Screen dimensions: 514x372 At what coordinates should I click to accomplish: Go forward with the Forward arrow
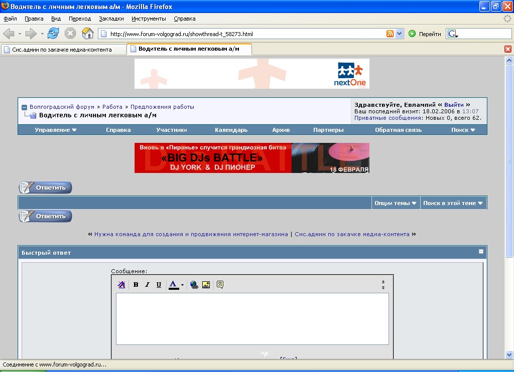click(31, 34)
